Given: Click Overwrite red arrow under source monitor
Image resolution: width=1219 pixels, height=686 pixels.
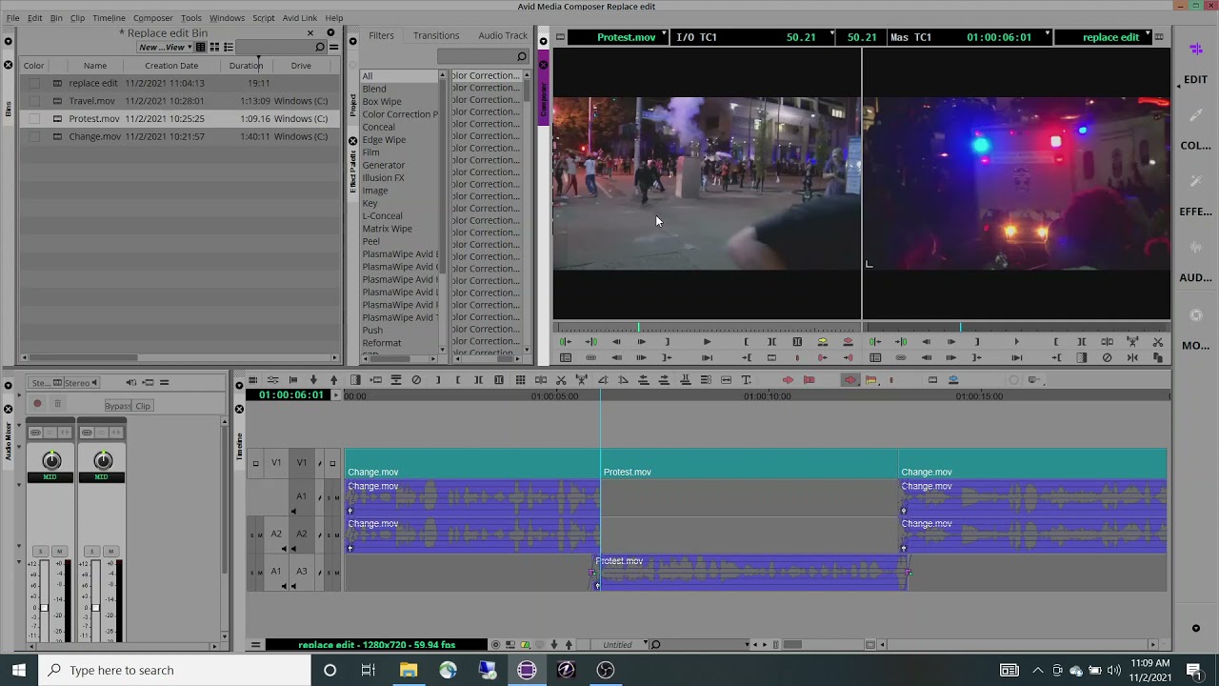Looking at the screenshot, I should tap(849, 342).
